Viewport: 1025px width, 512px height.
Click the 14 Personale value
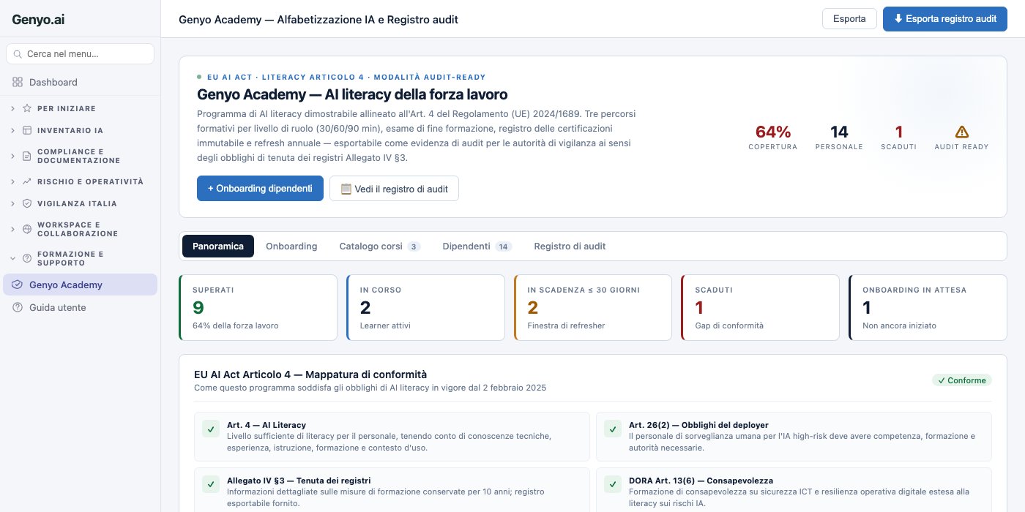coord(839,132)
